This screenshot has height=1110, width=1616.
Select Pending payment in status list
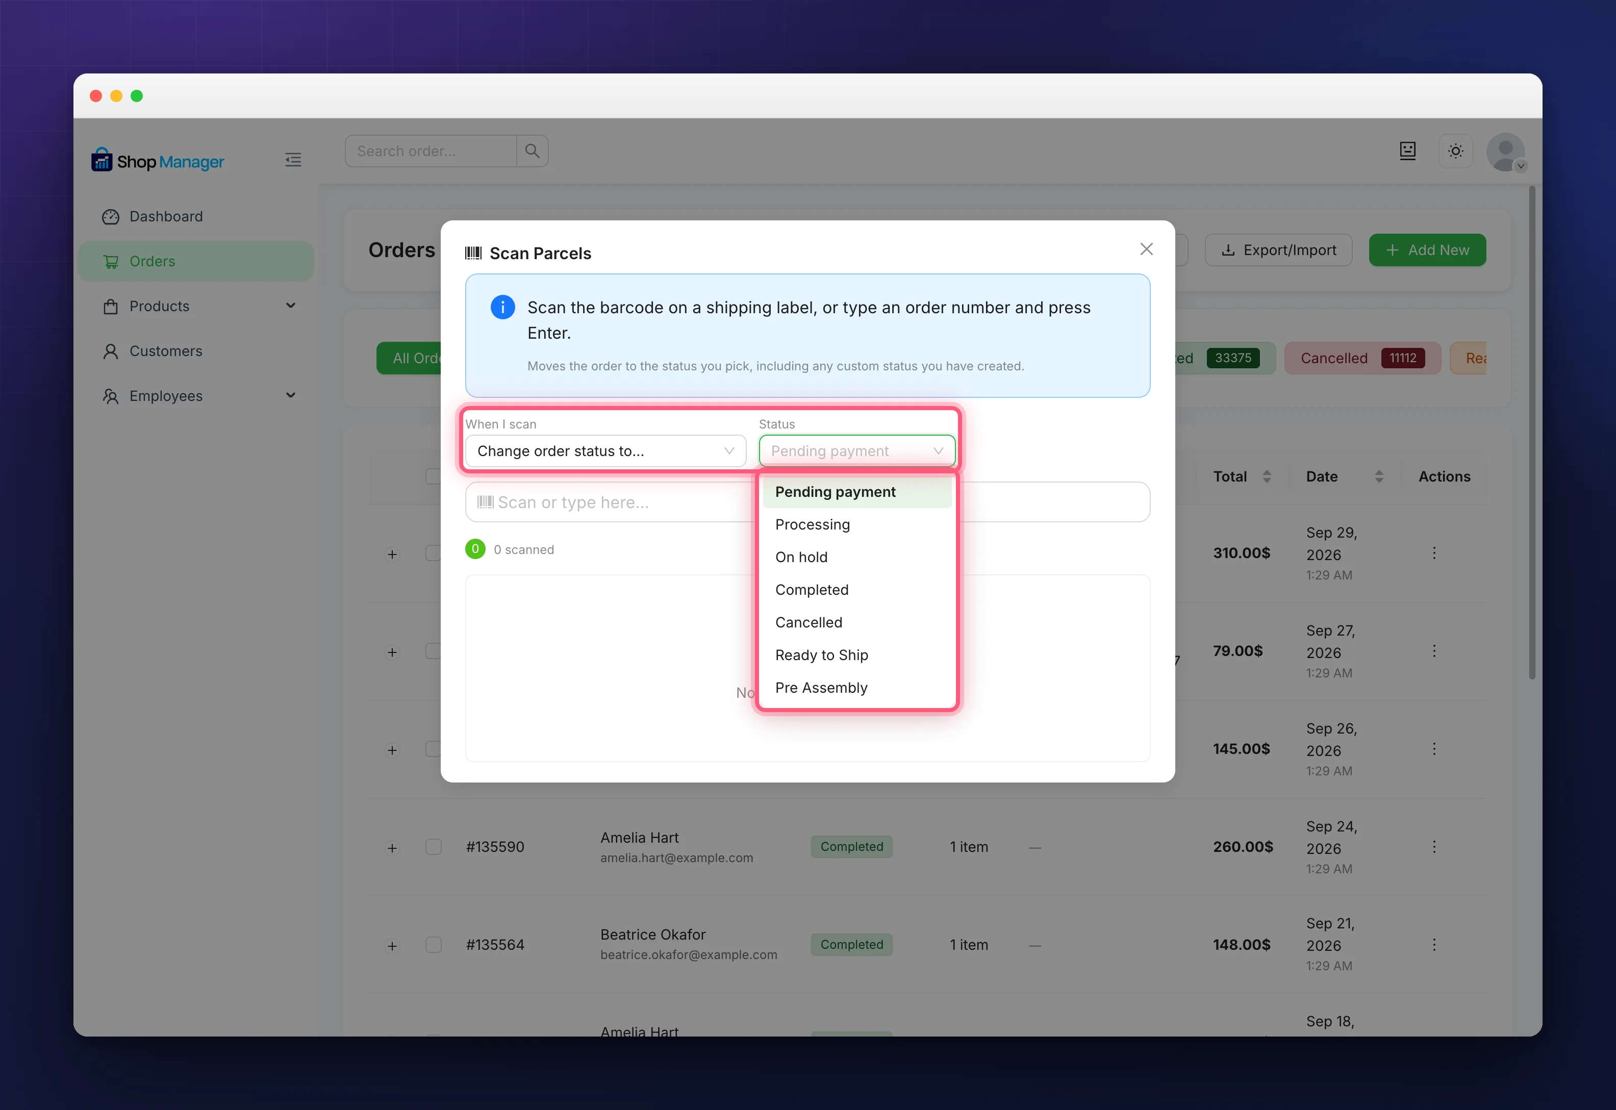pyautogui.click(x=856, y=492)
